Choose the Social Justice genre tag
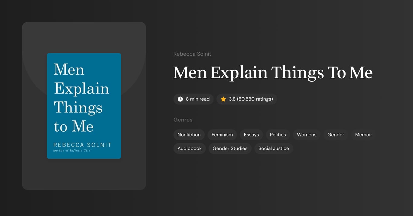Viewport: 413px width, 216px height. 274,149
